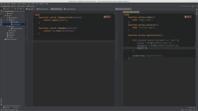The width and height of the screenshot is (198, 111).
Task: Open the Event Log
Action: pyautogui.click(x=191, y=108)
